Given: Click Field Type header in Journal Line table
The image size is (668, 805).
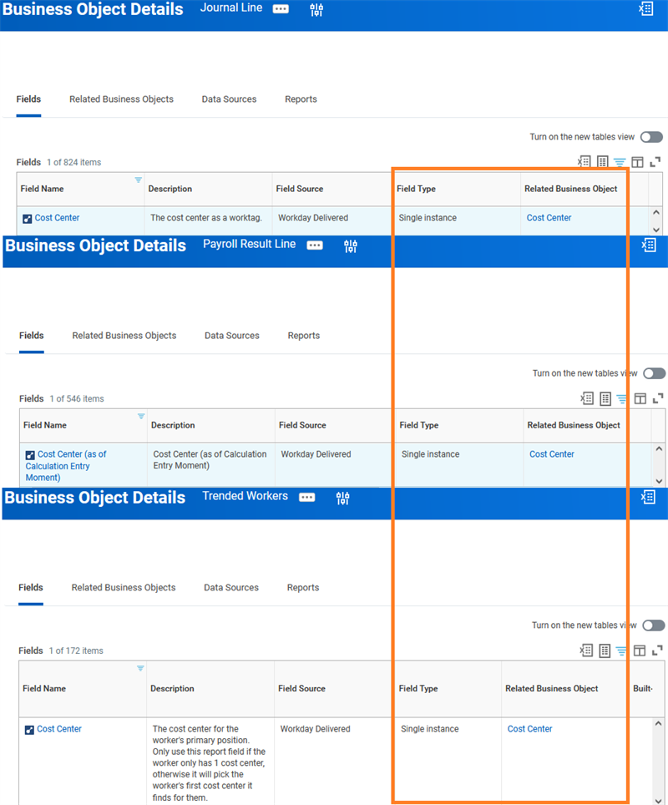Looking at the screenshot, I should click(416, 189).
